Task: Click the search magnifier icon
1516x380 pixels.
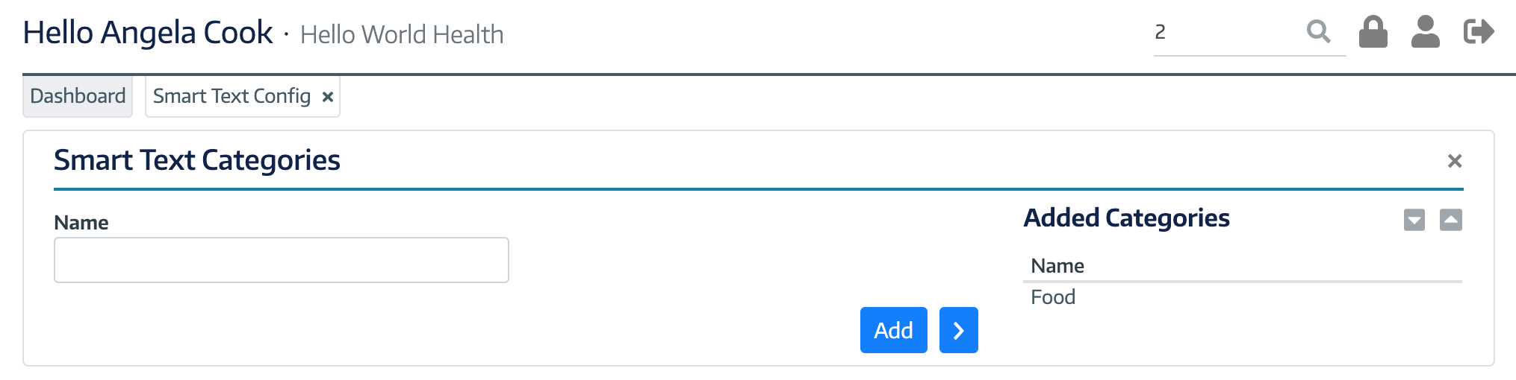Action: [1319, 32]
